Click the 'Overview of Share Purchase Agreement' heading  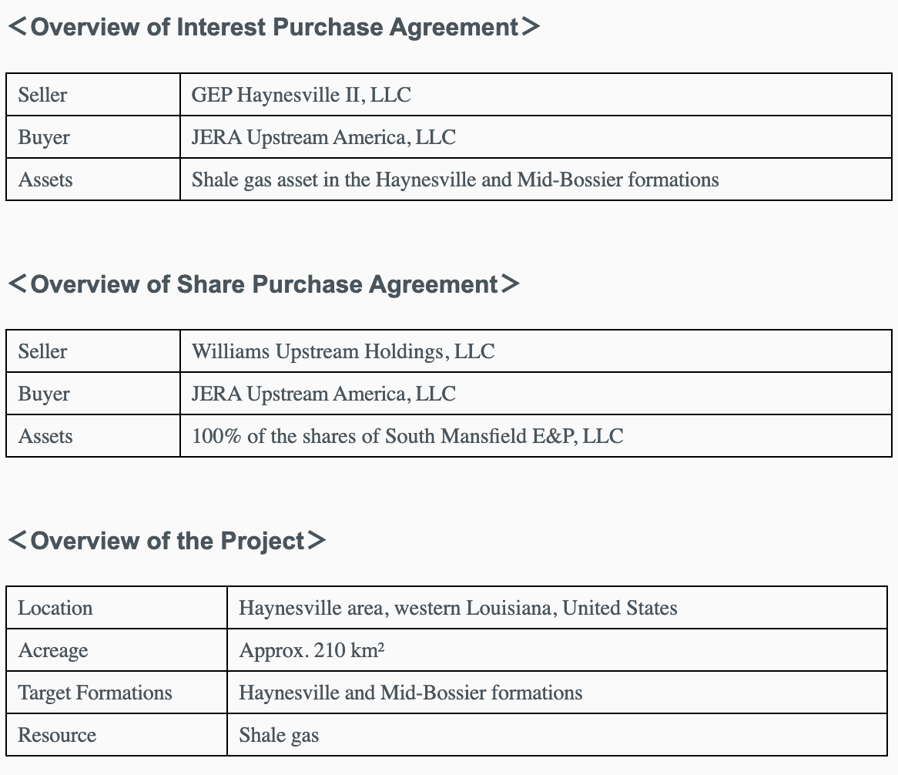pyautogui.click(x=263, y=284)
